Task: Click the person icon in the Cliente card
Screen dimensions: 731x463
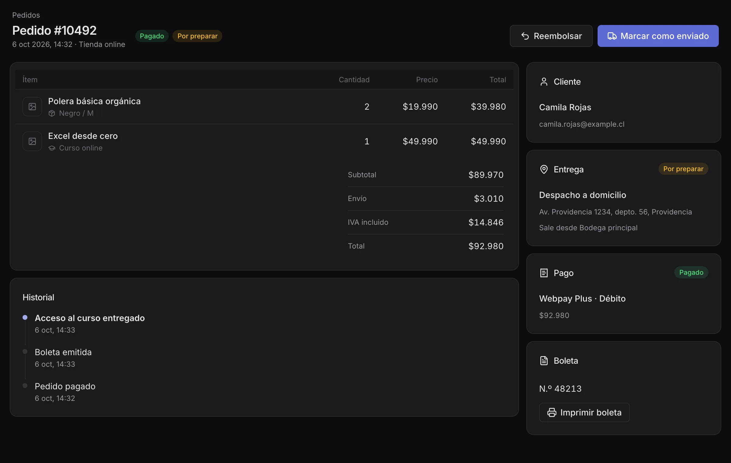Action: click(x=544, y=82)
